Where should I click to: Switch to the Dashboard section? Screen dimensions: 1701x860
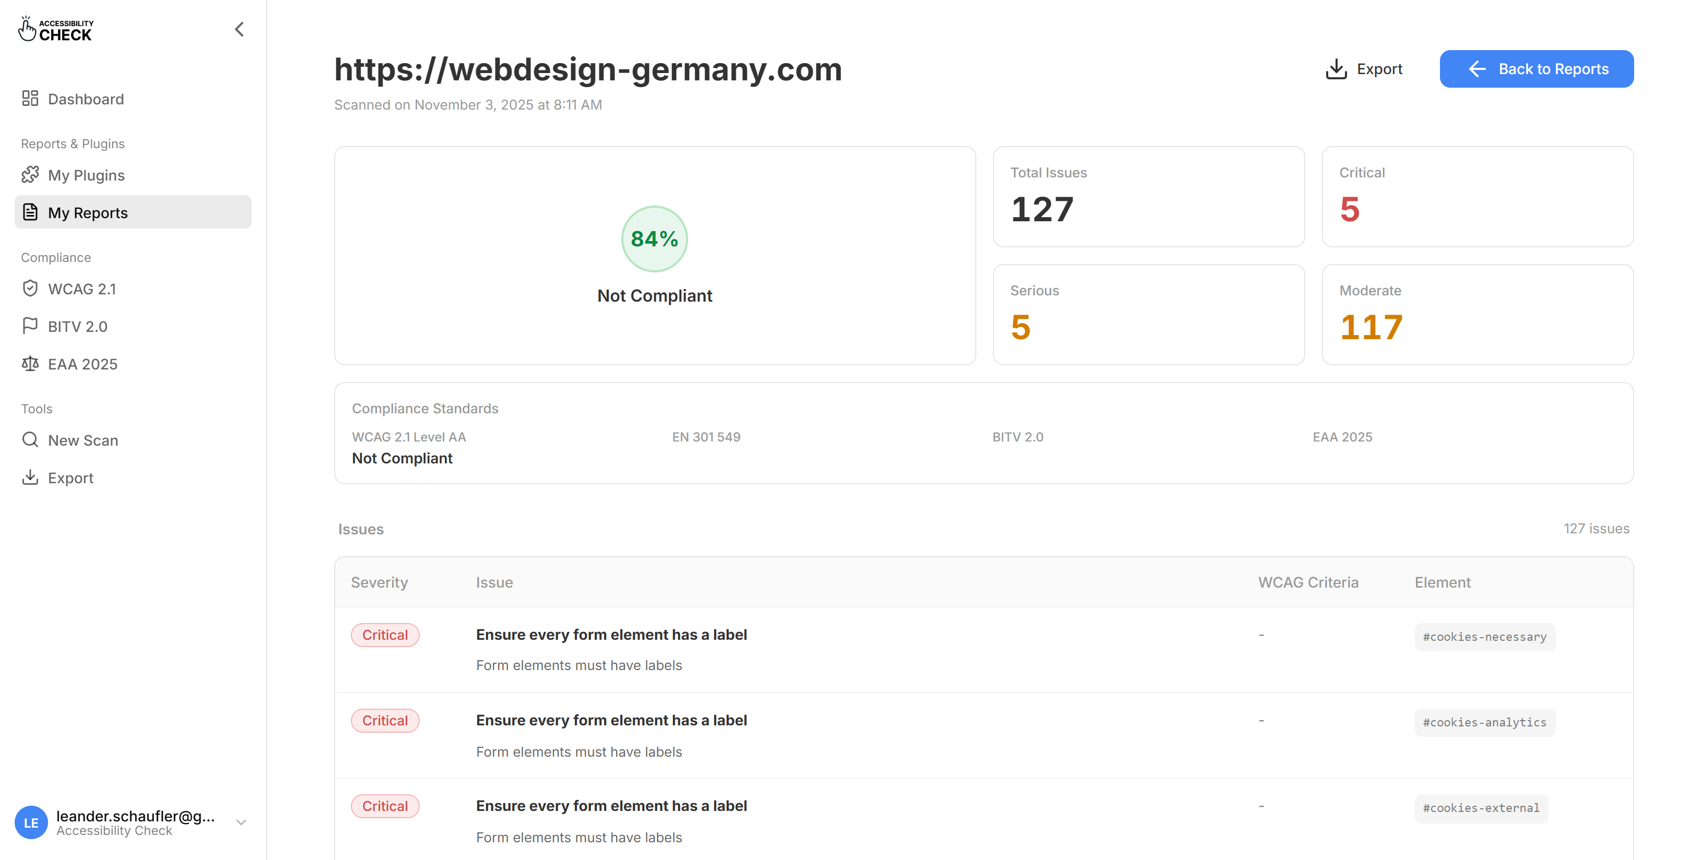click(86, 98)
